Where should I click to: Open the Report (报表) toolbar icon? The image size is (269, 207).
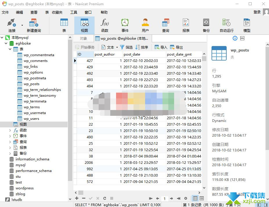pos(186,25)
